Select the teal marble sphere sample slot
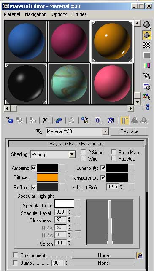This screenshot has width=154, height=271. click(69, 83)
